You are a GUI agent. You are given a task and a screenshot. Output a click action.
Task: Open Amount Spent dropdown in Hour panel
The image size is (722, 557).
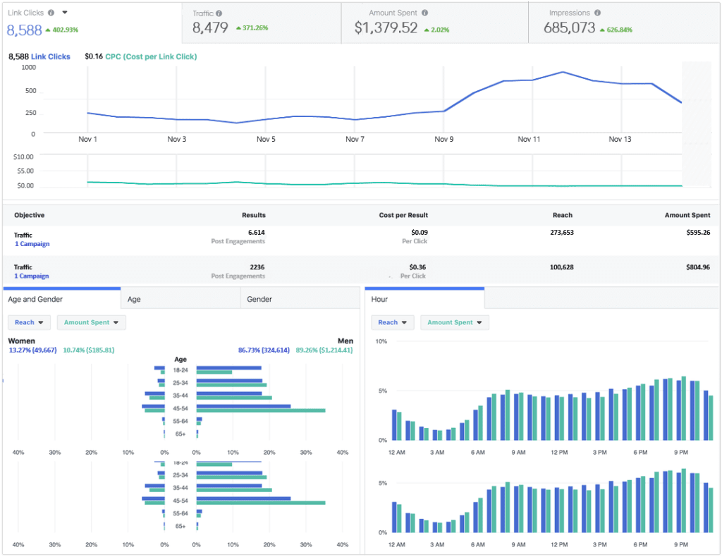coord(454,322)
